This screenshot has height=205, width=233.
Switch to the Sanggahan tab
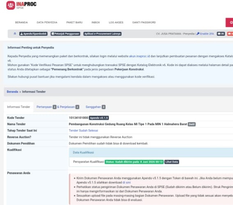[96, 107]
